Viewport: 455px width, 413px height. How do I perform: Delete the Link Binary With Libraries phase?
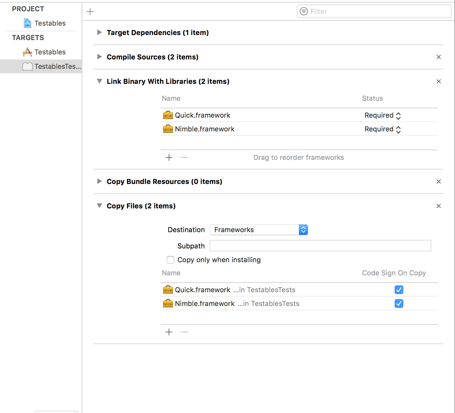pyautogui.click(x=439, y=81)
